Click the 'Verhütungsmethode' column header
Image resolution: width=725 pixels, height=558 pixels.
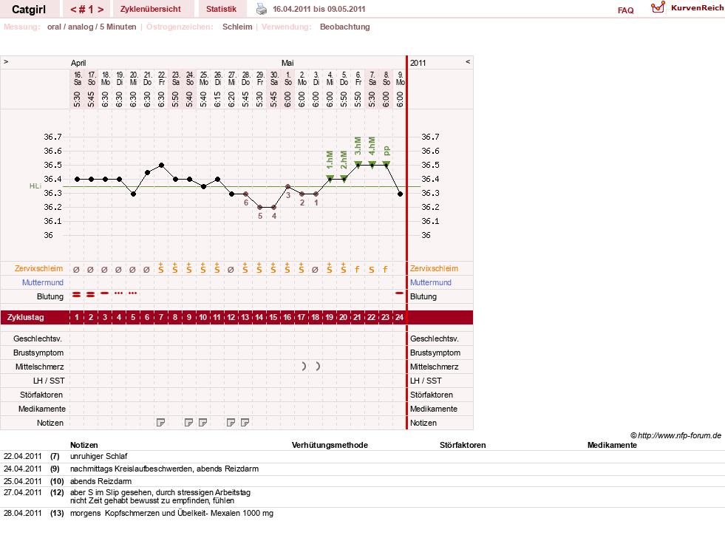point(330,445)
